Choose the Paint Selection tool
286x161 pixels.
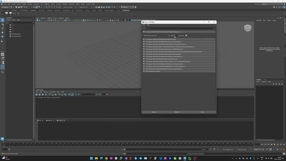coord(2,28)
